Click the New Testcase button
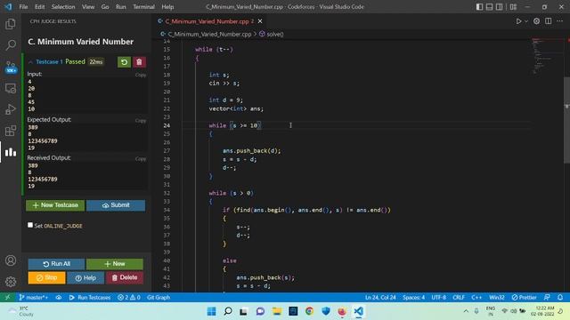 pyautogui.click(x=55, y=205)
